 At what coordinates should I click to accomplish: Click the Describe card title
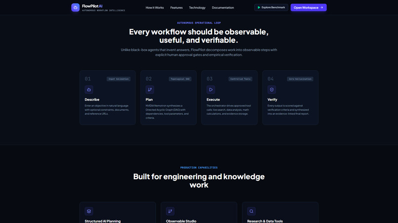coord(92,99)
